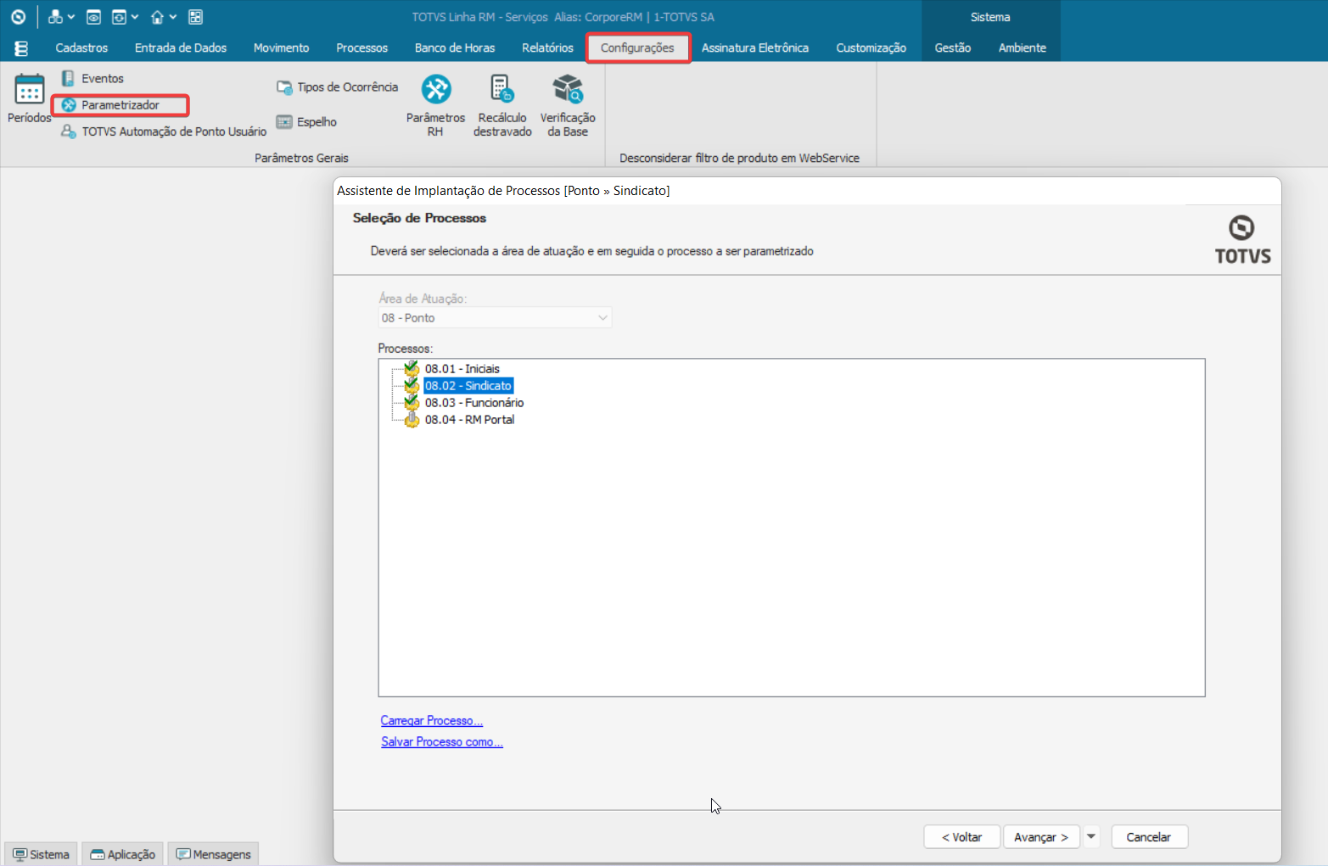Click the Cancelar button
1328x866 pixels.
point(1149,837)
